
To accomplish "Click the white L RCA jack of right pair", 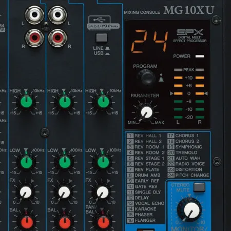I will click(x=57, y=14).
